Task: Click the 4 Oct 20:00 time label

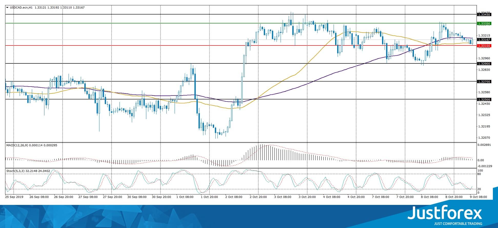Action: [x=356, y=197]
